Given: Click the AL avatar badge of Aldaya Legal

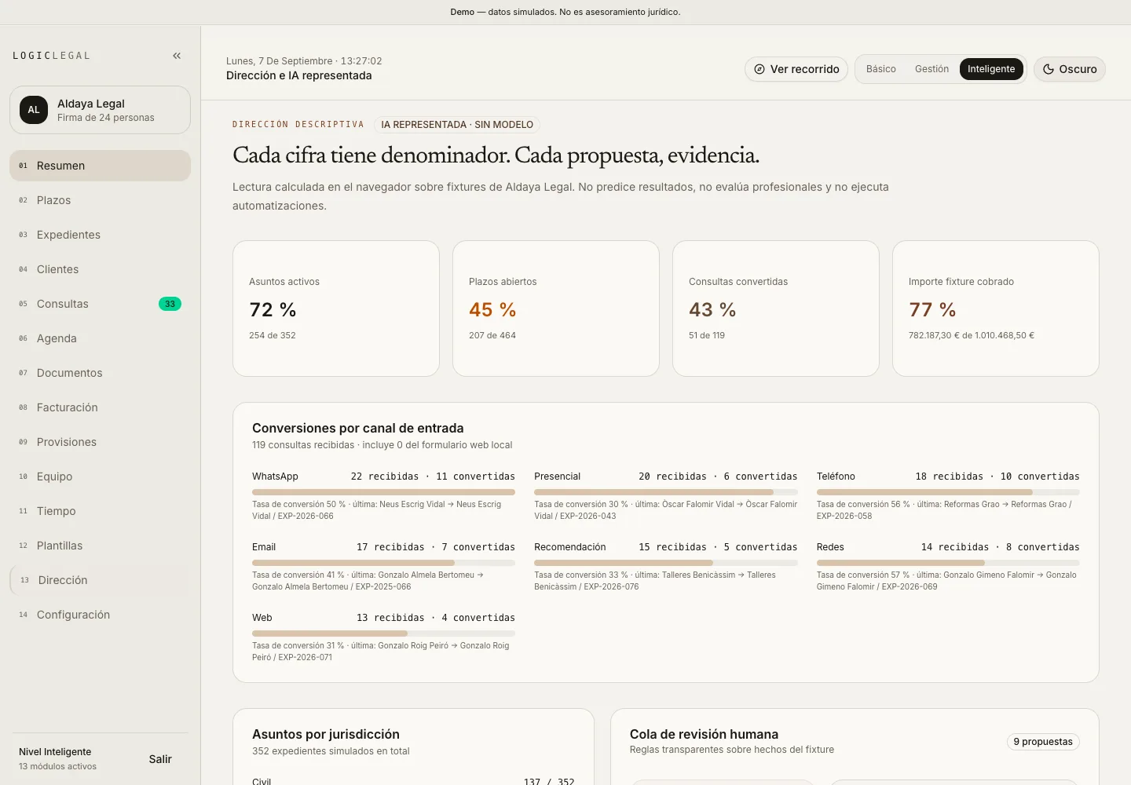Looking at the screenshot, I should [34, 110].
